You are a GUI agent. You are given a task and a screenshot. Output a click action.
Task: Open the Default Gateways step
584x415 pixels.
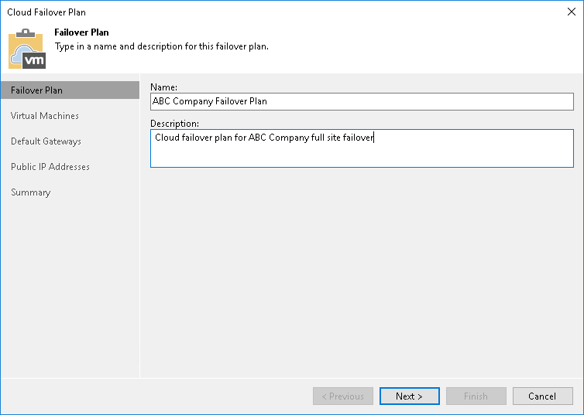point(46,141)
